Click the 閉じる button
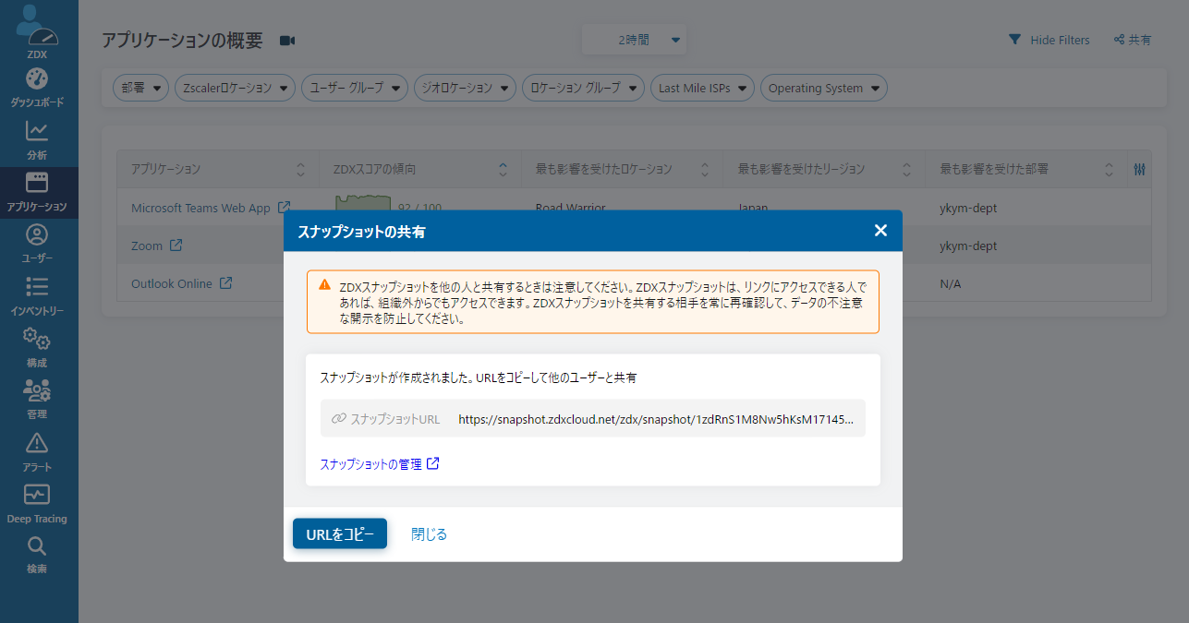Screen dimensions: 1189x623 click(x=429, y=534)
